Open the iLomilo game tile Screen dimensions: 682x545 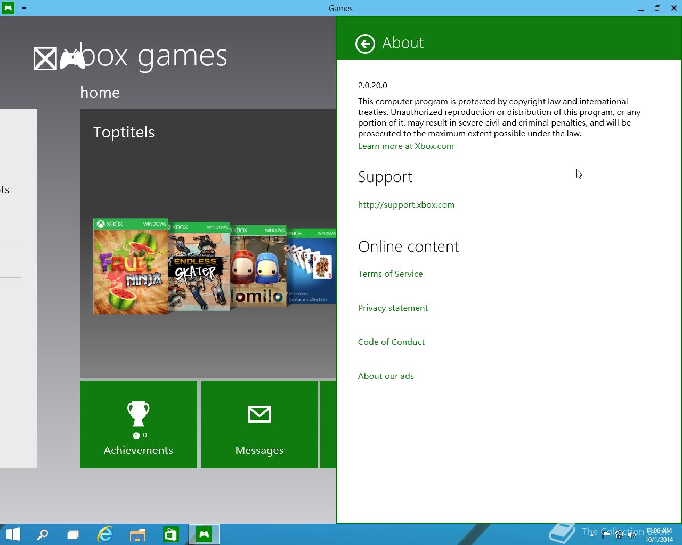click(258, 266)
